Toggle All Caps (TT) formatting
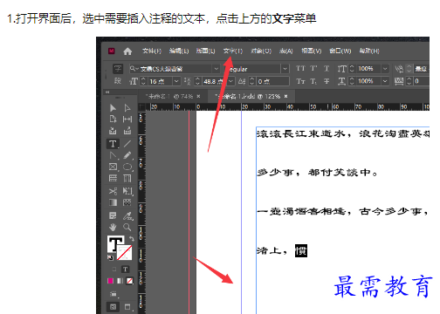 point(300,69)
